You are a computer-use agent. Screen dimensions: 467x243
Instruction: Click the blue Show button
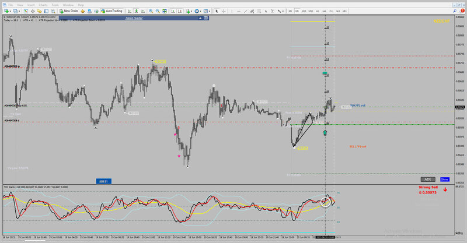445,179
